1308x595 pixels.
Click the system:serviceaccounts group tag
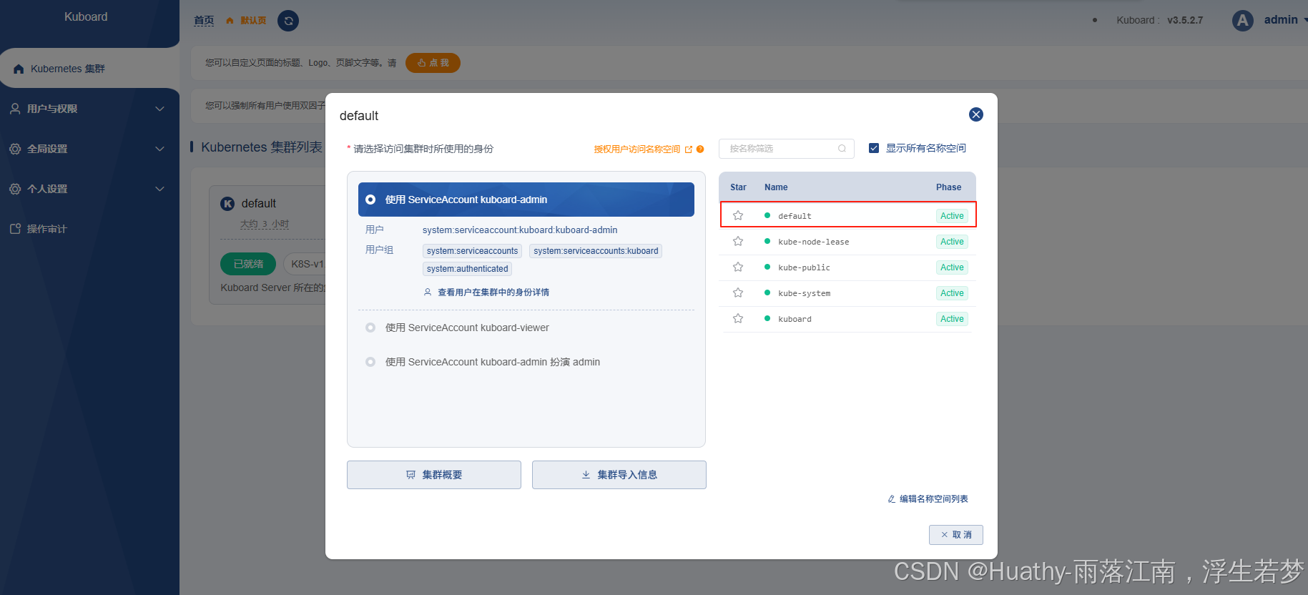[472, 251]
